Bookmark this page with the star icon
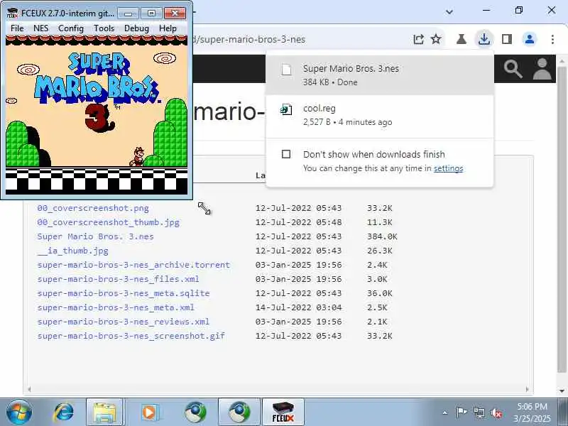This screenshot has width=568, height=426. [x=436, y=39]
